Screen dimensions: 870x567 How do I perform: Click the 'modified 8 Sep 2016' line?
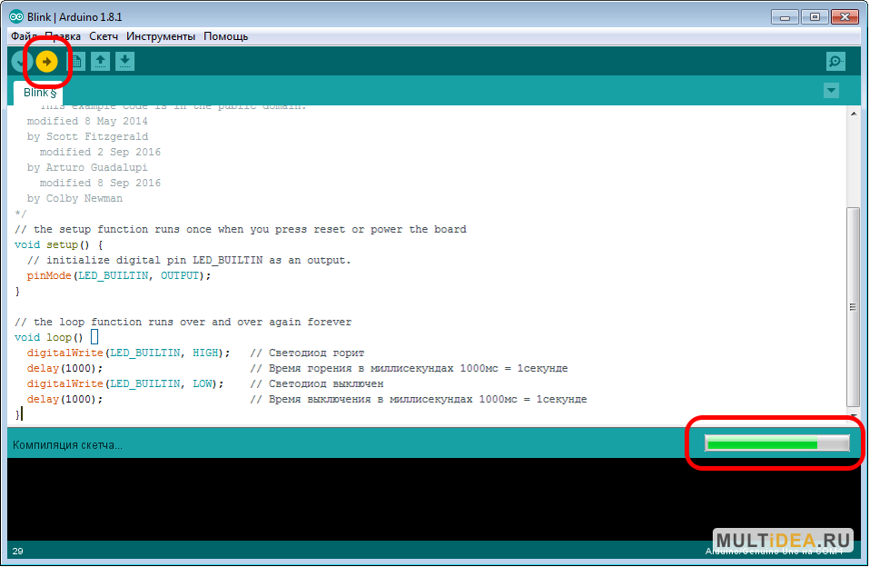coord(101,184)
